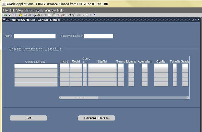Click the Java icon in the title bar
The image size is (202, 132).
[4, 4]
